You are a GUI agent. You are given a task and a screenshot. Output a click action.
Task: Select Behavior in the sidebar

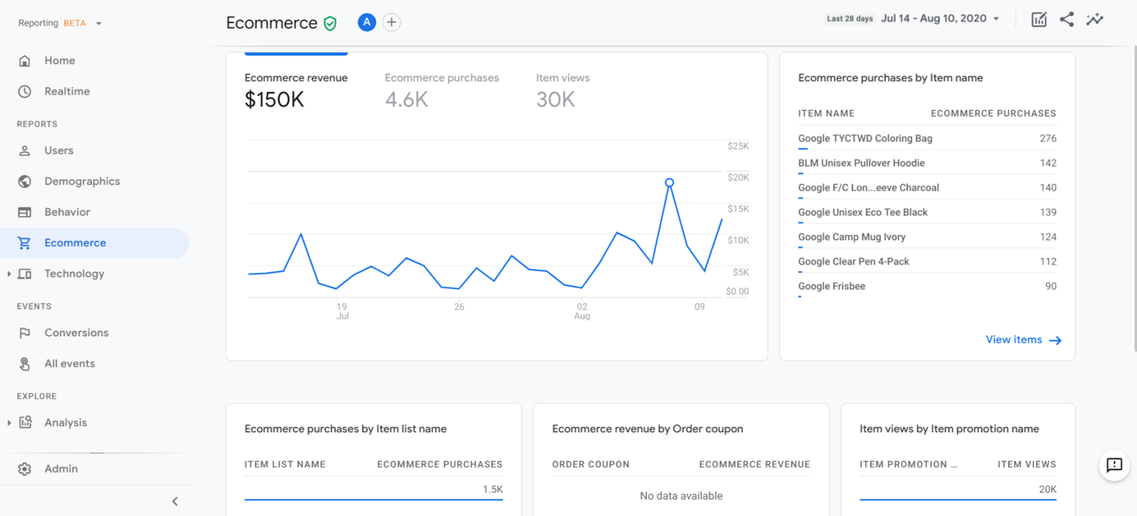[68, 212]
